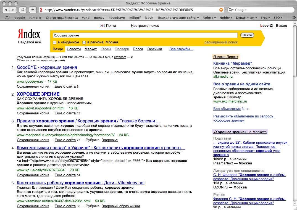
Task: Open the 'Работа' bookmarks dropdown
Action: click(x=209, y=18)
